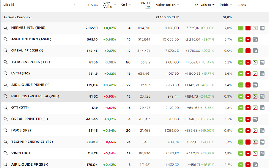
Task: Open the OI icon for PUBLICIS GROUPE
Action: coord(255,96)
